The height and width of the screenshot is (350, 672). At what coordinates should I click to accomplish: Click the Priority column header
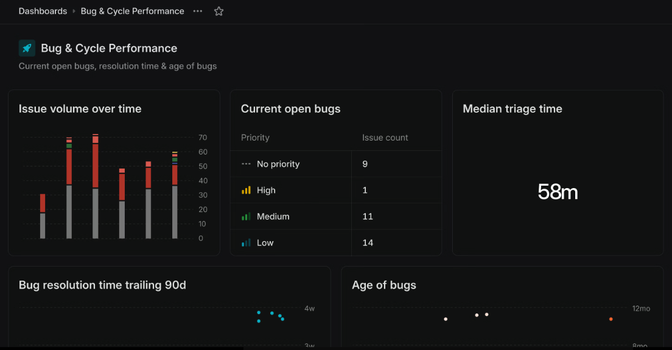click(255, 138)
